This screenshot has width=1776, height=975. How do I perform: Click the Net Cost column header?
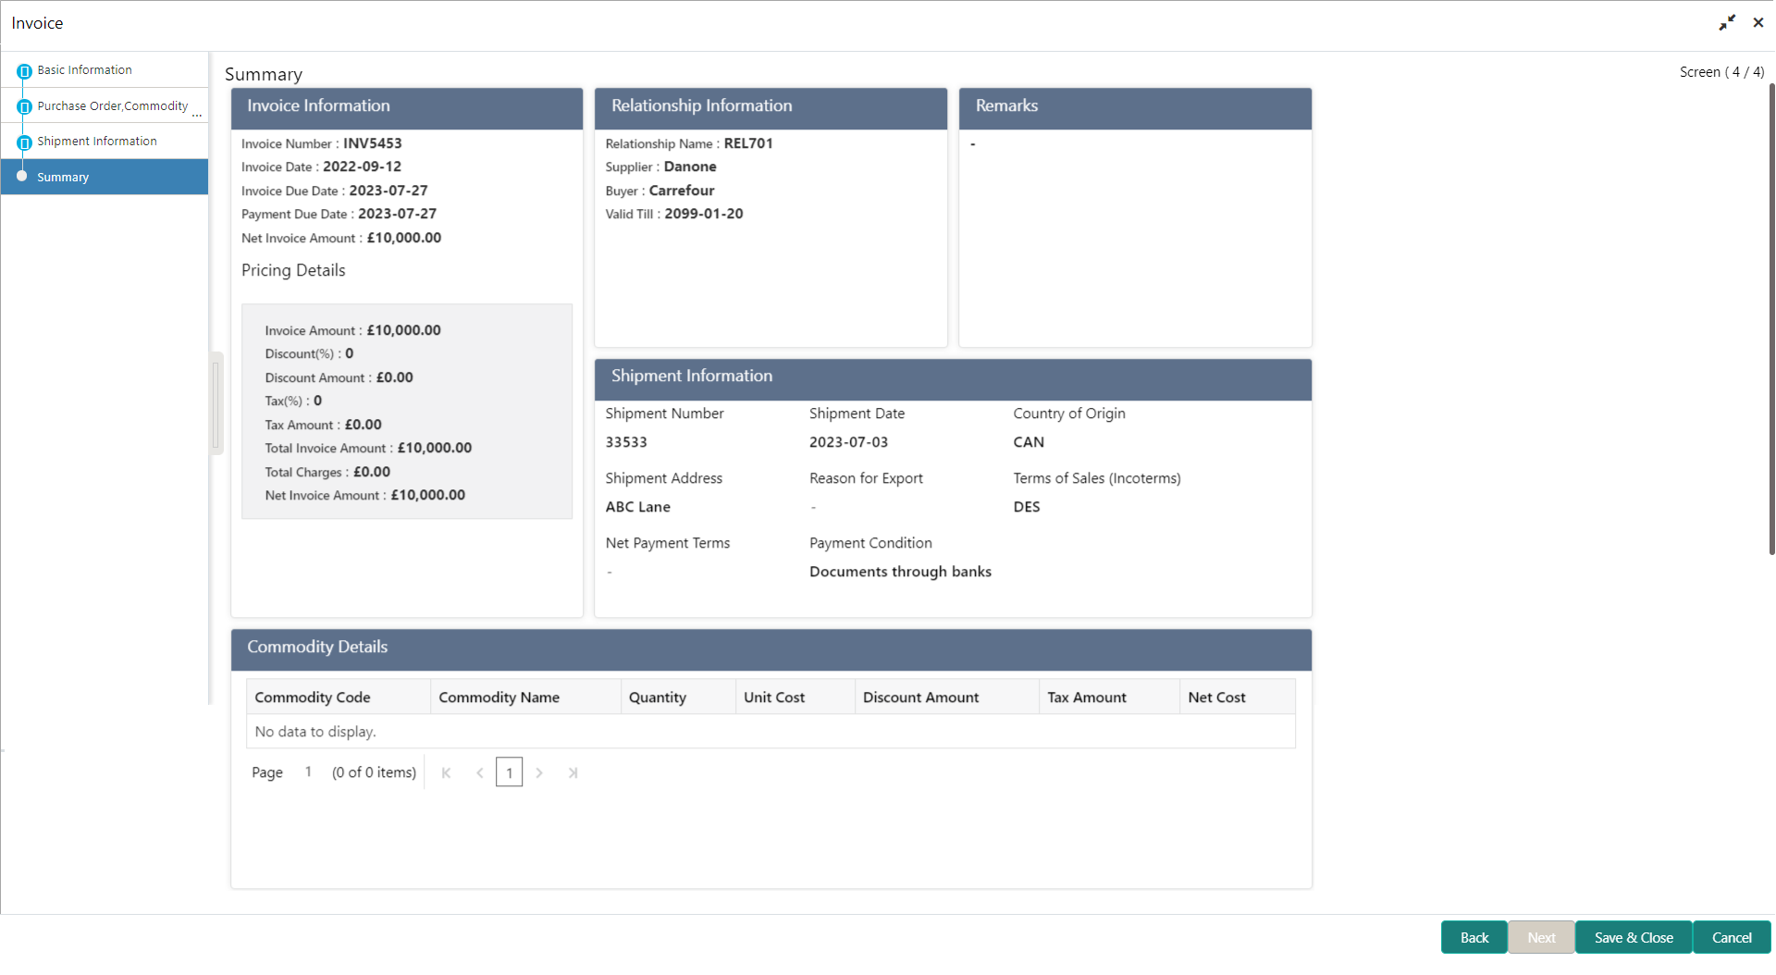[x=1238, y=697]
